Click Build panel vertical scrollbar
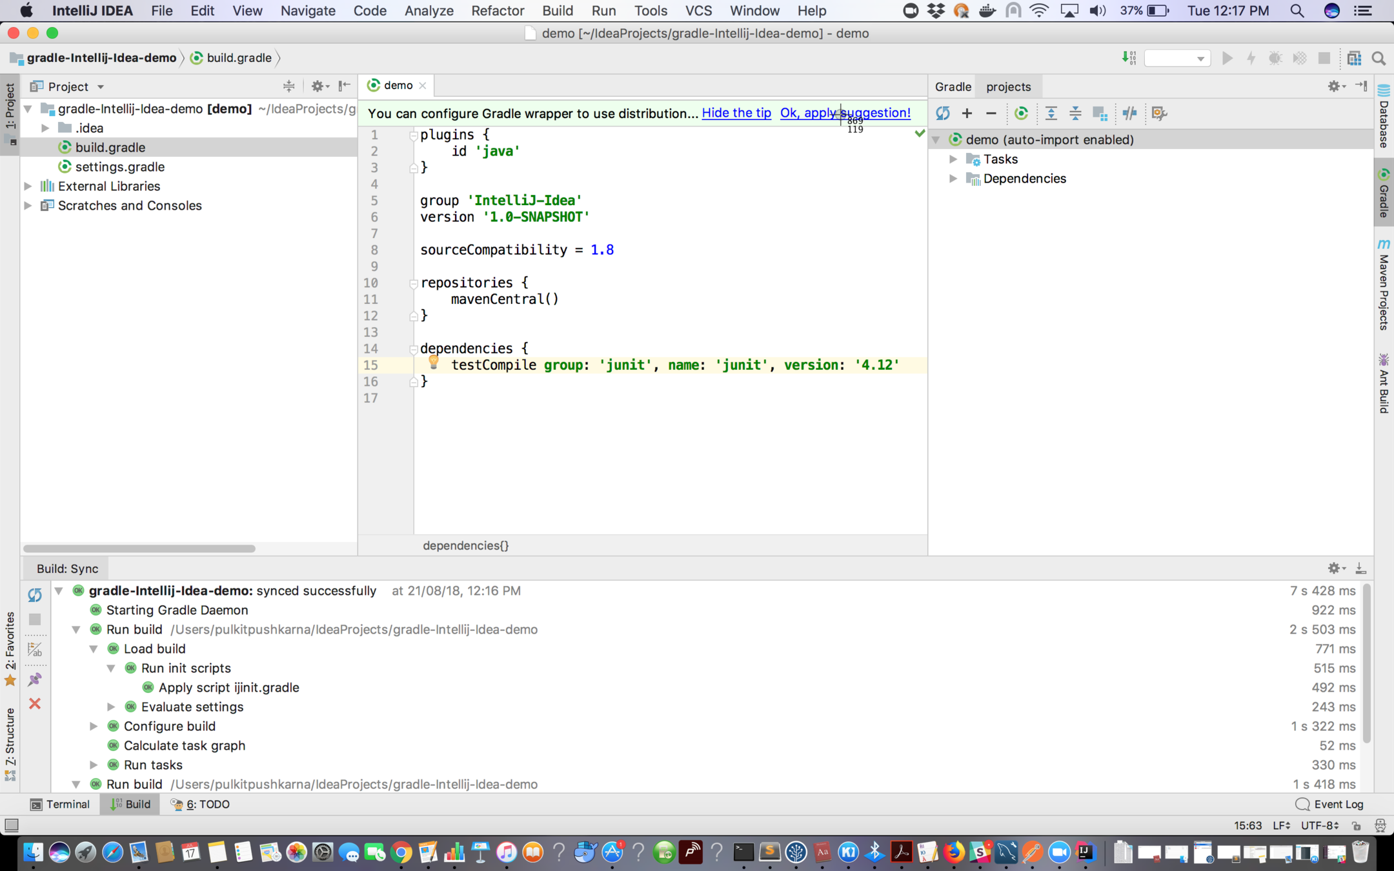Screen dimensions: 1394x871 [x=1367, y=663]
